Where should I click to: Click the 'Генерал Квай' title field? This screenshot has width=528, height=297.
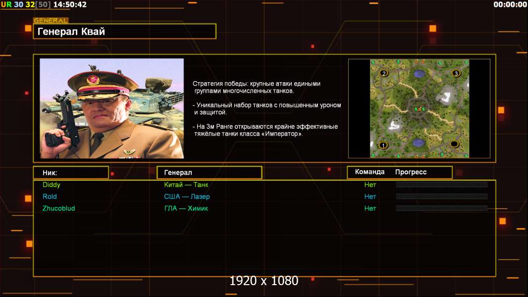(125, 31)
